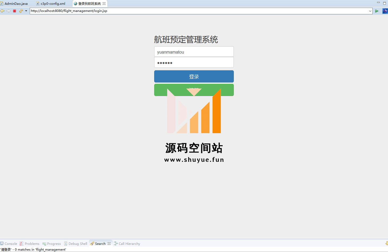Click the yellow arrow in Search view toolbar

coord(386,243)
